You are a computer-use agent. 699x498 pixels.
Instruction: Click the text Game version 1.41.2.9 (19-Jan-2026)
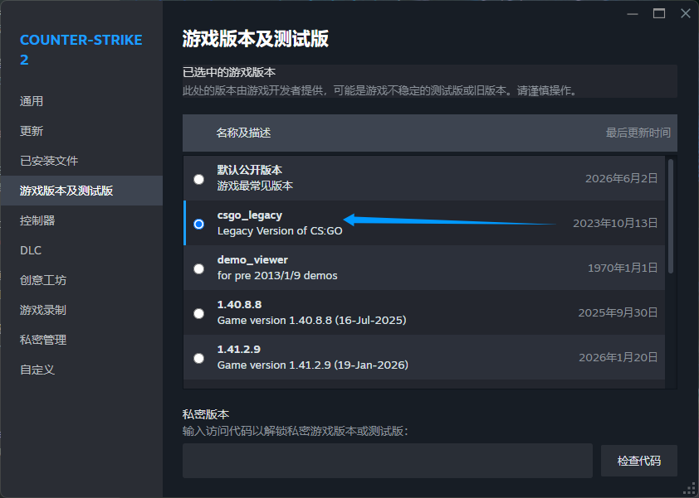pyautogui.click(x=312, y=365)
